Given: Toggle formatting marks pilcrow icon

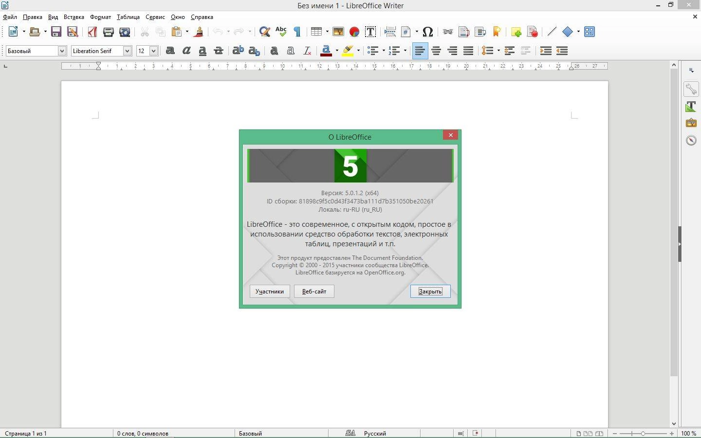Looking at the screenshot, I should click(297, 32).
